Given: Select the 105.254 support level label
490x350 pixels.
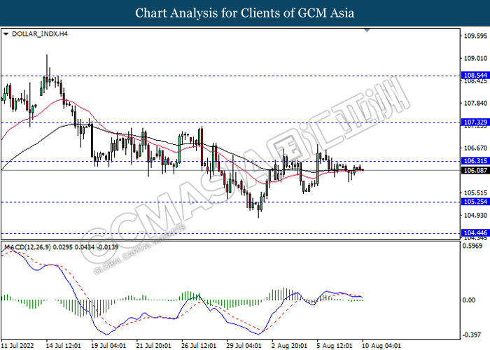Looking at the screenshot, I should (475, 202).
